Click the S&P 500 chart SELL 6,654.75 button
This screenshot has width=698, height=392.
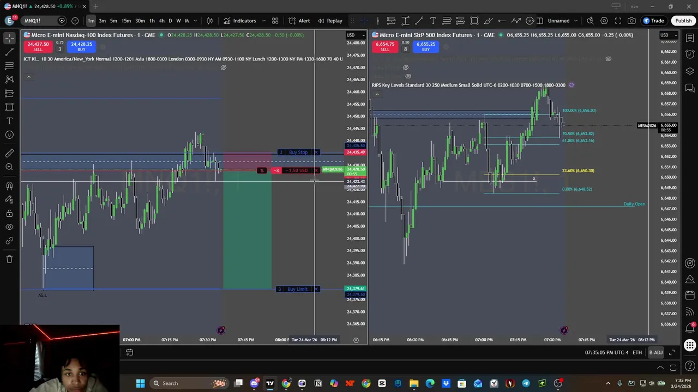[x=385, y=47]
